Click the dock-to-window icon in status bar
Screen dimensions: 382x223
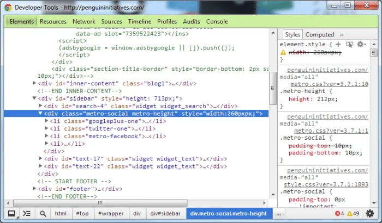click(x=11, y=214)
